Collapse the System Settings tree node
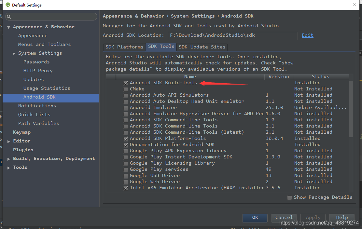The height and width of the screenshot is (229, 362). click(x=14, y=53)
